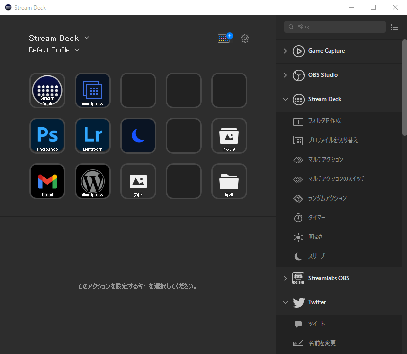Select the フォト key
Image resolution: width=407 pixels, height=354 pixels.
tap(138, 181)
